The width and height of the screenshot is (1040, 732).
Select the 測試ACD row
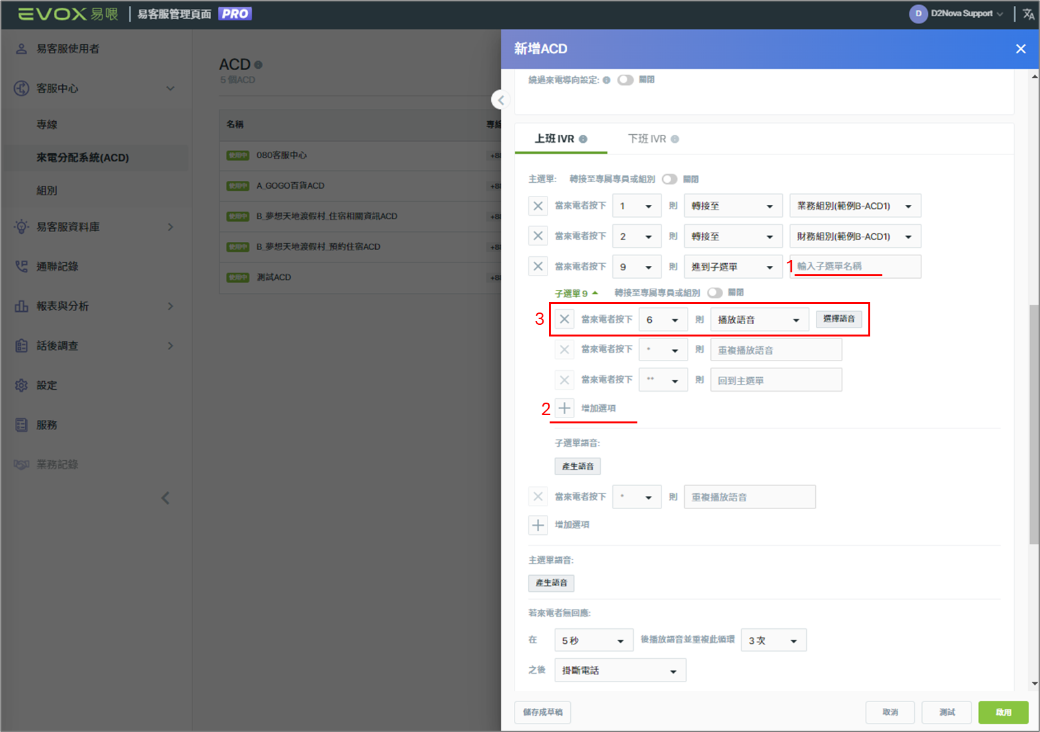pos(360,277)
